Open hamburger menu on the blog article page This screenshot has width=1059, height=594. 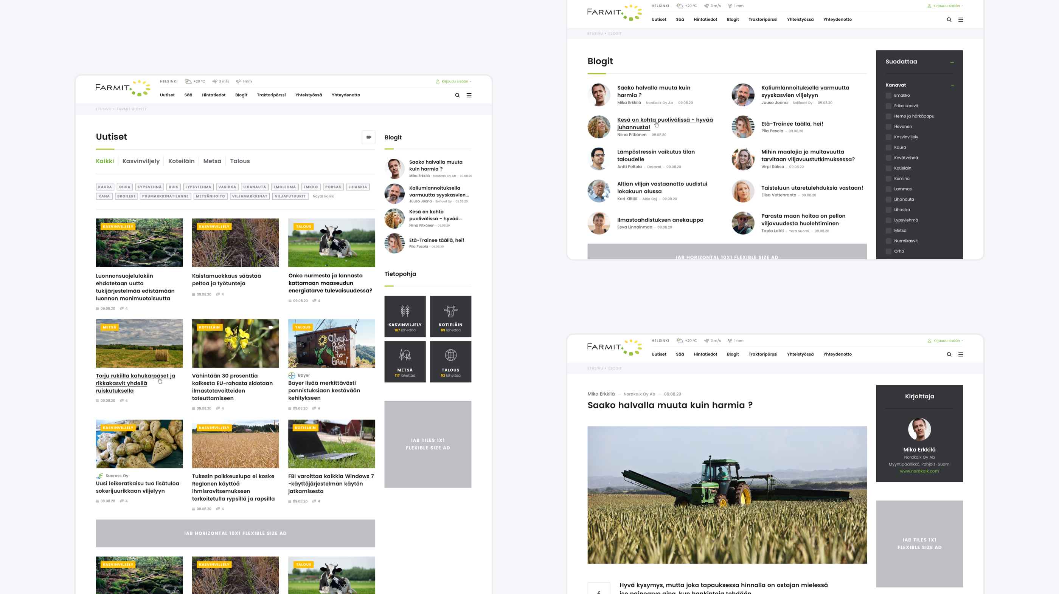961,354
